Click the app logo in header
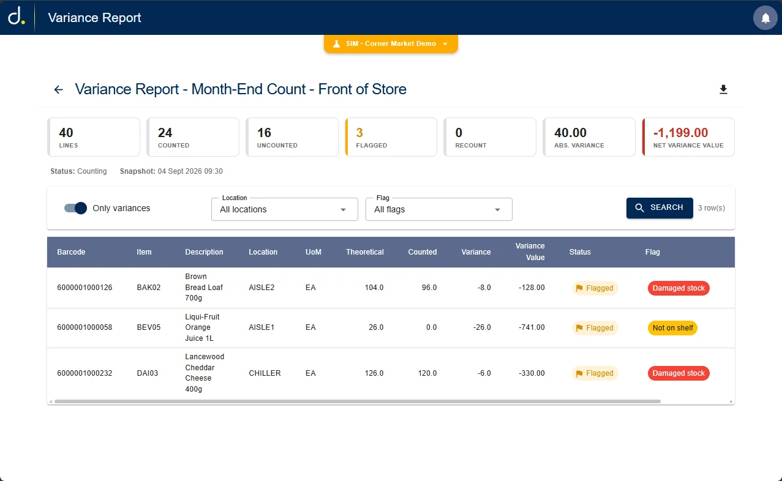This screenshot has height=481, width=782. click(x=17, y=17)
